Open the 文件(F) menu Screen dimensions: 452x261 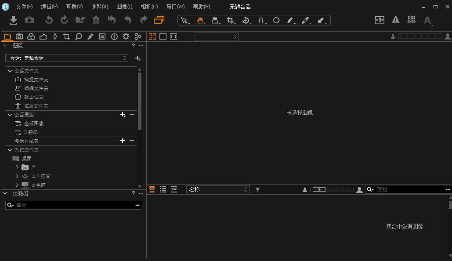click(x=24, y=7)
